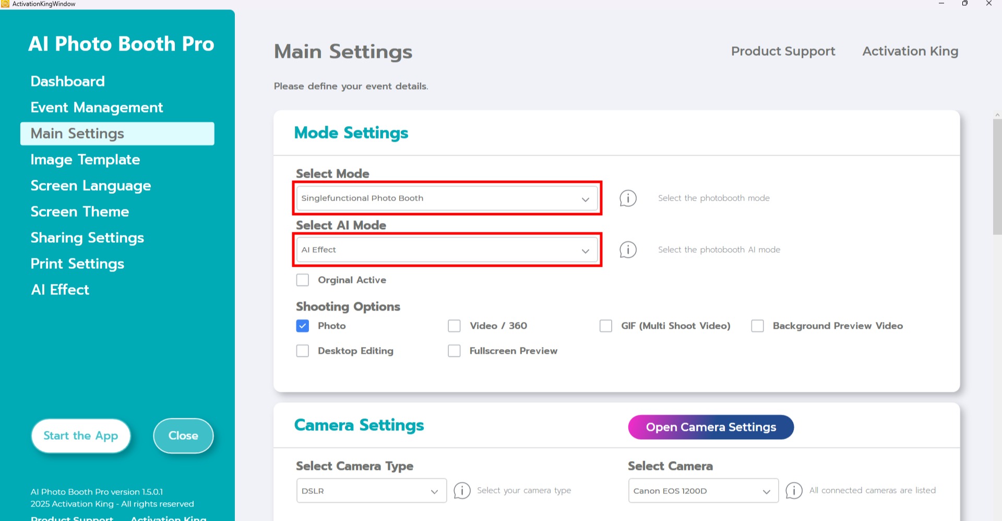The height and width of the screenshot is (521, 1002).
Task: Open the Select Mode dropdown
Action: (447, 199)
